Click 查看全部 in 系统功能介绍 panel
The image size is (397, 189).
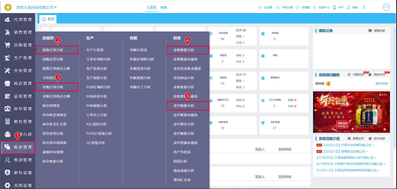point(356,138)
